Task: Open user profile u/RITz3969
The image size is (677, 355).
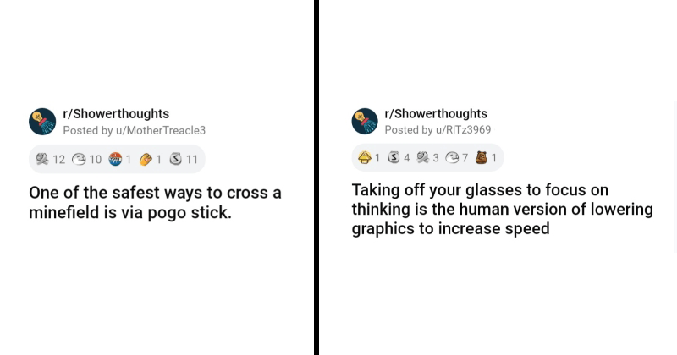Action: 463,130
